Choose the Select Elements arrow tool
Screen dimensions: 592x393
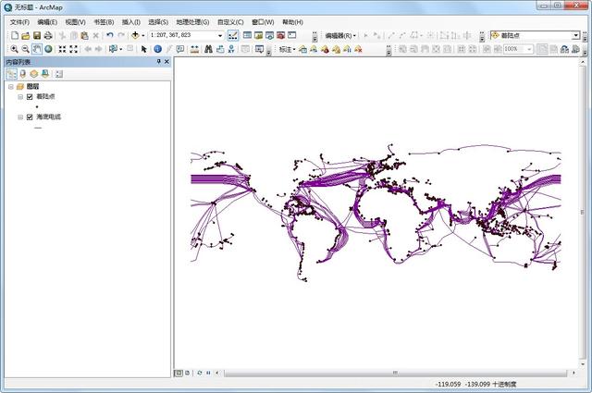tap(144, 49)
